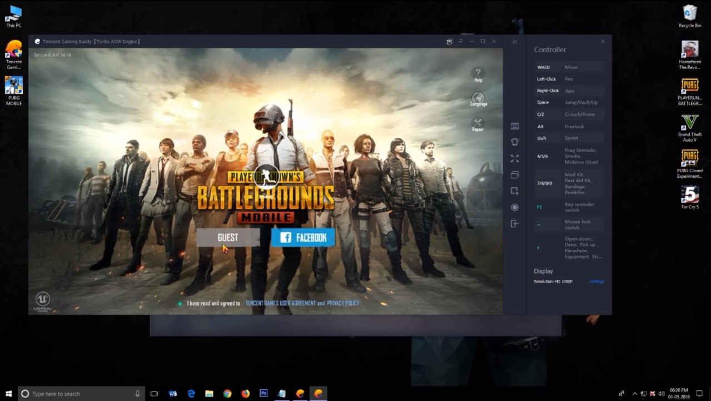Open Task View on the taskbar
This screenshot has height=401, width=711.
click(155, 393)
